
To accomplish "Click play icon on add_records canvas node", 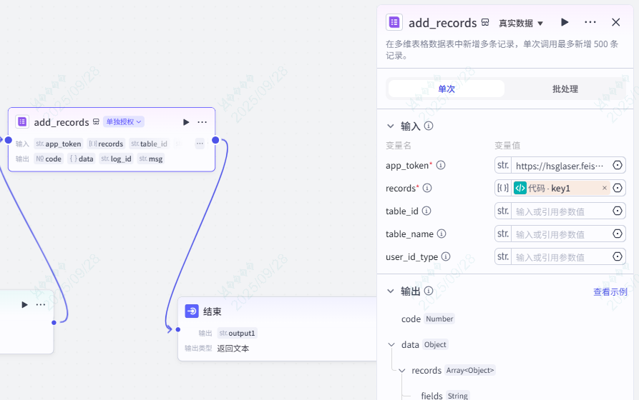I will [186, 122].
